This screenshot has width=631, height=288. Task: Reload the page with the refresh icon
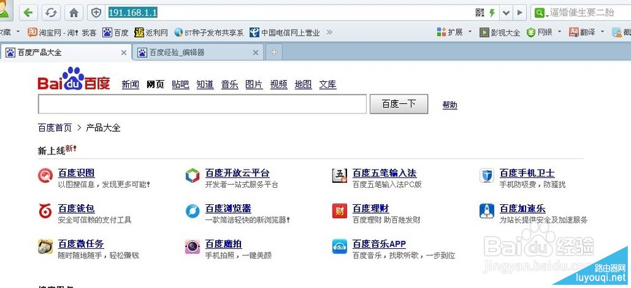coord(51,13)
